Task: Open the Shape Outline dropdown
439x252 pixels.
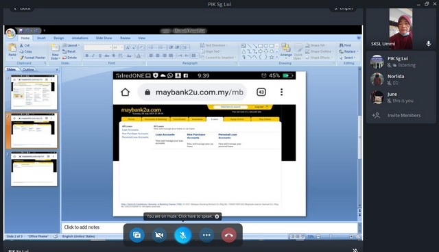Action: pyautogui.click(x=320, y=51)
